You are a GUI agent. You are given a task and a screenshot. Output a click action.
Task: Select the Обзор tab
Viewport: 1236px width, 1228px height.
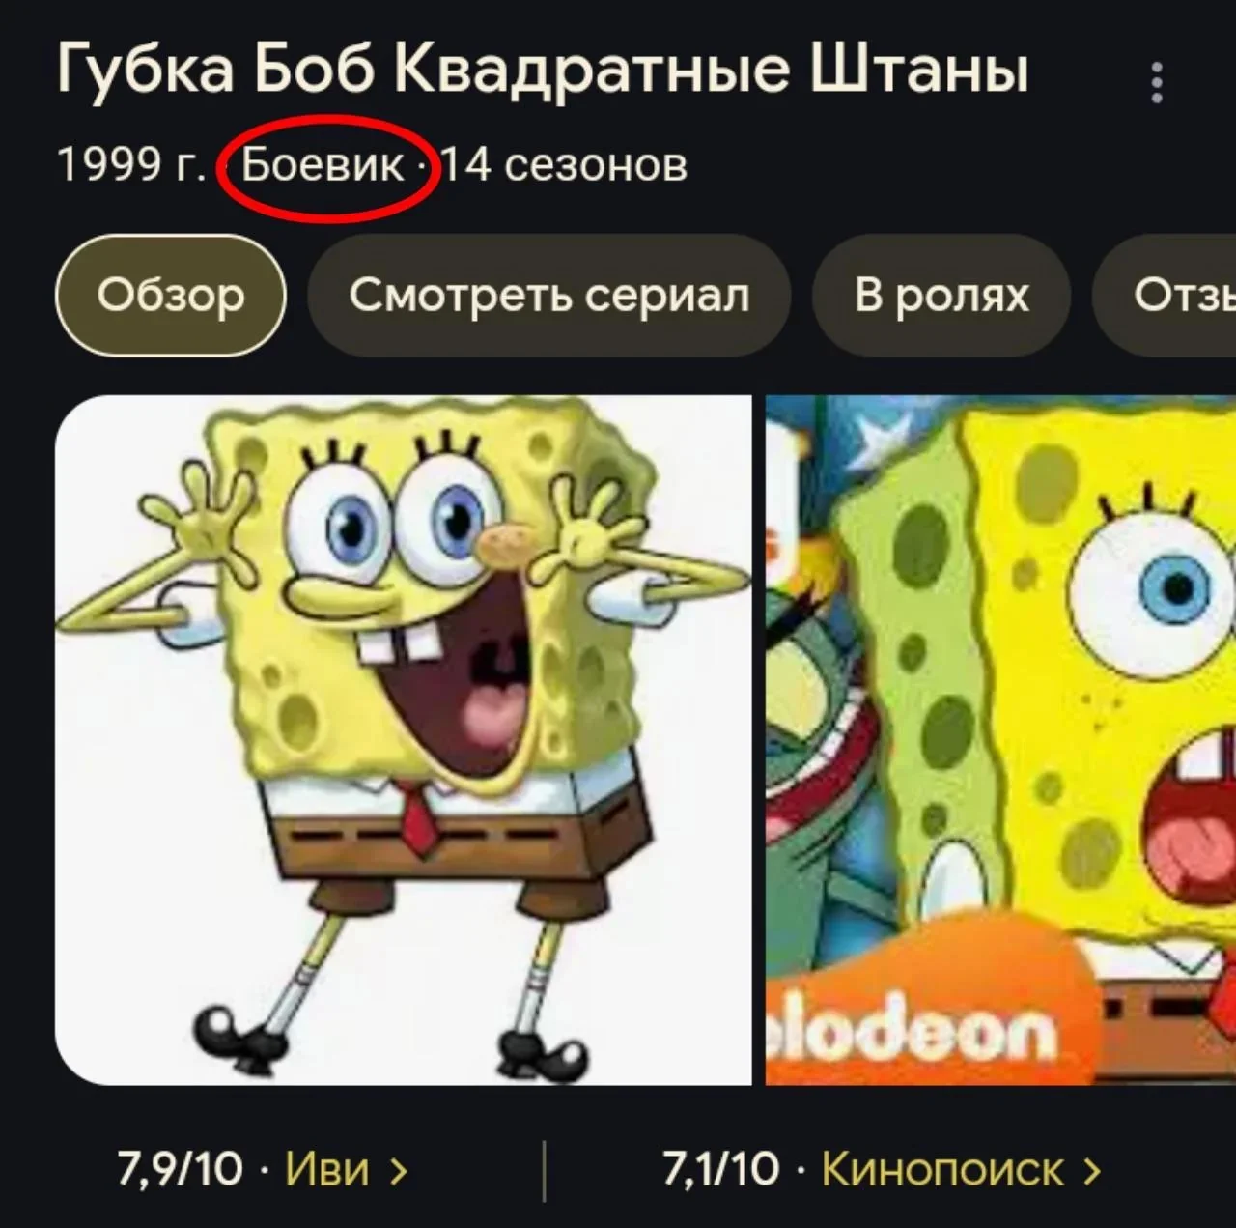pyautogui.click(x=171, y=296)
